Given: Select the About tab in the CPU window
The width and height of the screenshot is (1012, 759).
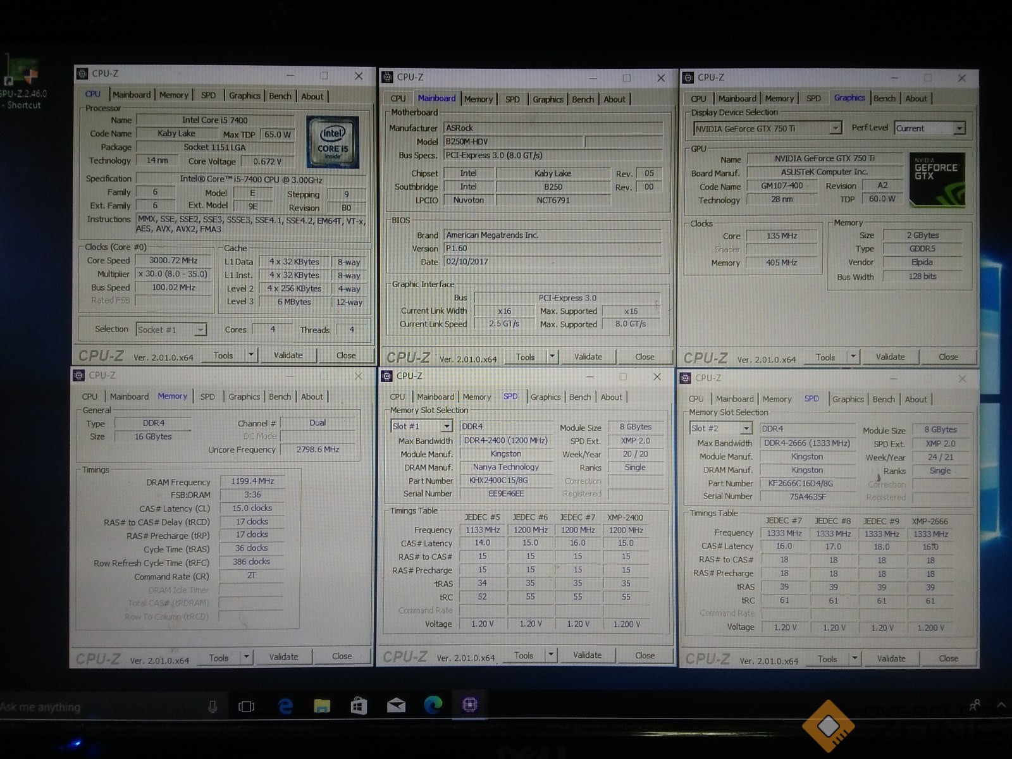Looking at the screenshot, I should tap(312, 96).
